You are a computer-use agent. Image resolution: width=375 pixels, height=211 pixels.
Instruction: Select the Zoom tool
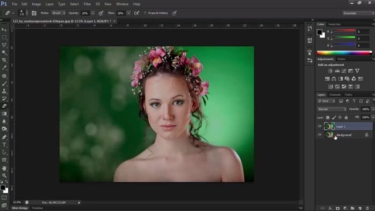pos(4,176)
